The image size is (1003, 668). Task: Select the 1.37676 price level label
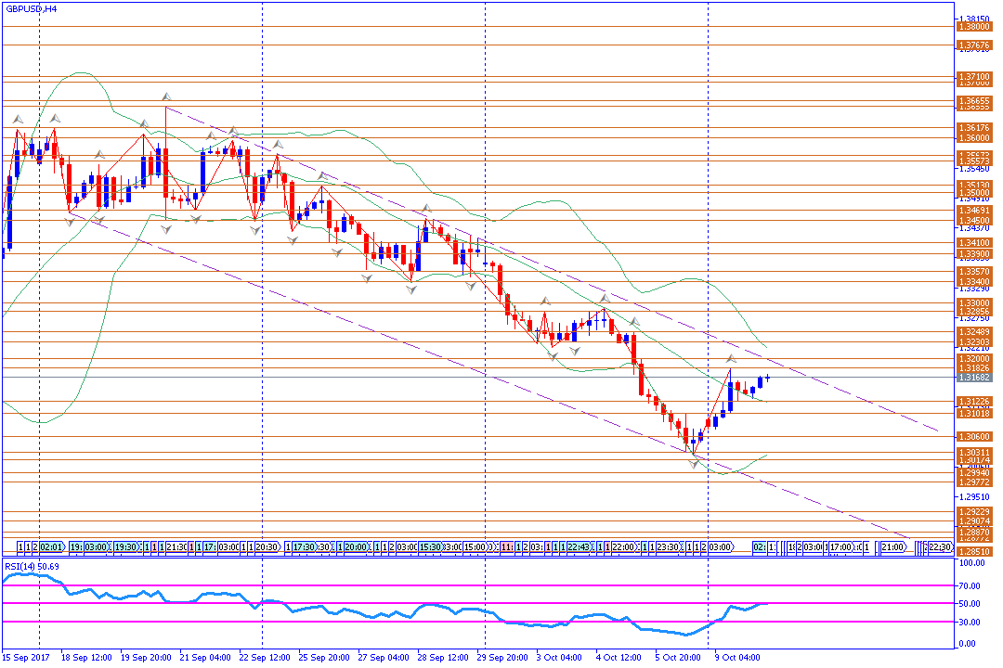tap(974, 45)
